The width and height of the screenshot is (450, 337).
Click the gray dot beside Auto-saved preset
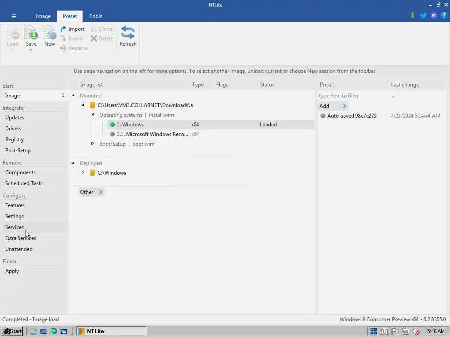tap(323, 116)
